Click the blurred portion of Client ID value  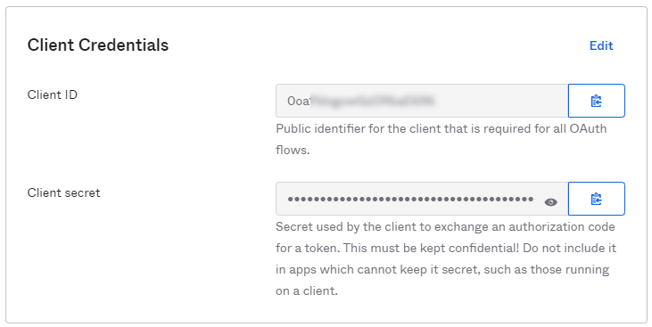pyautogui.click(x=373, y=101)
